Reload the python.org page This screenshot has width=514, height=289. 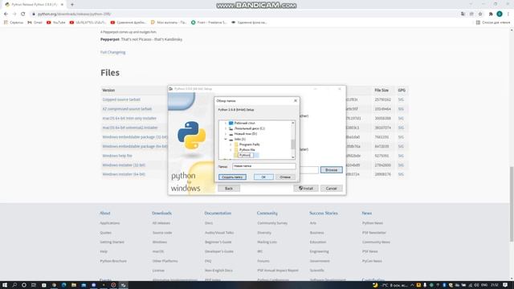[x=23, y=14]
